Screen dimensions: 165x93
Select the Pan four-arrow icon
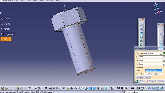(72, 88)
